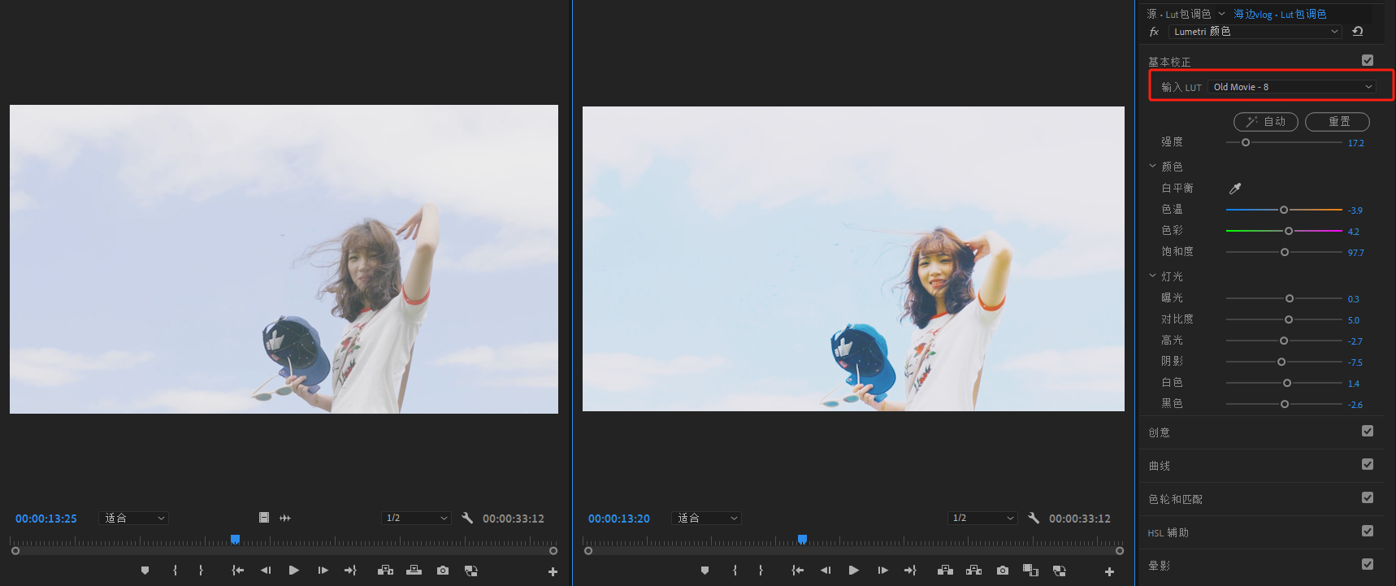Open button editor plus in Program monitor
1396x586 pixels.
[1109, 572]
